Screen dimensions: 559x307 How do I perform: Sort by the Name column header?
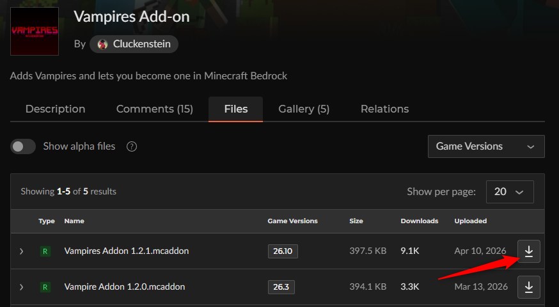coord(74,221)
